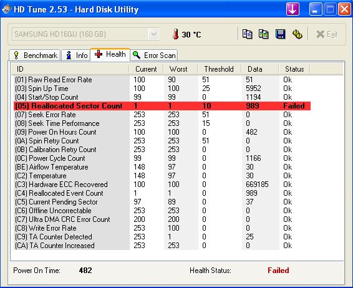The image size is (353, 288).
Task: Click the 1194 Start/Stop data value
Action: (253, 97)
